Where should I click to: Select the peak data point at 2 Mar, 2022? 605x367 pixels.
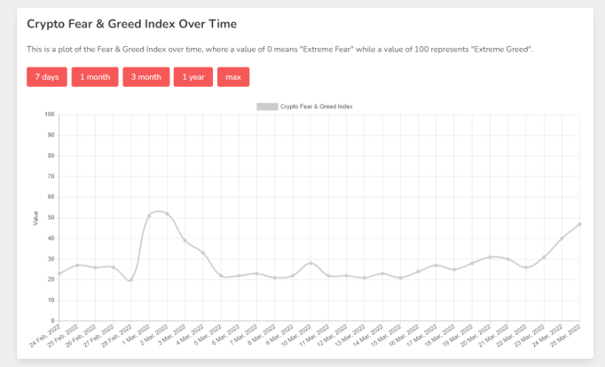click(167, 214)
